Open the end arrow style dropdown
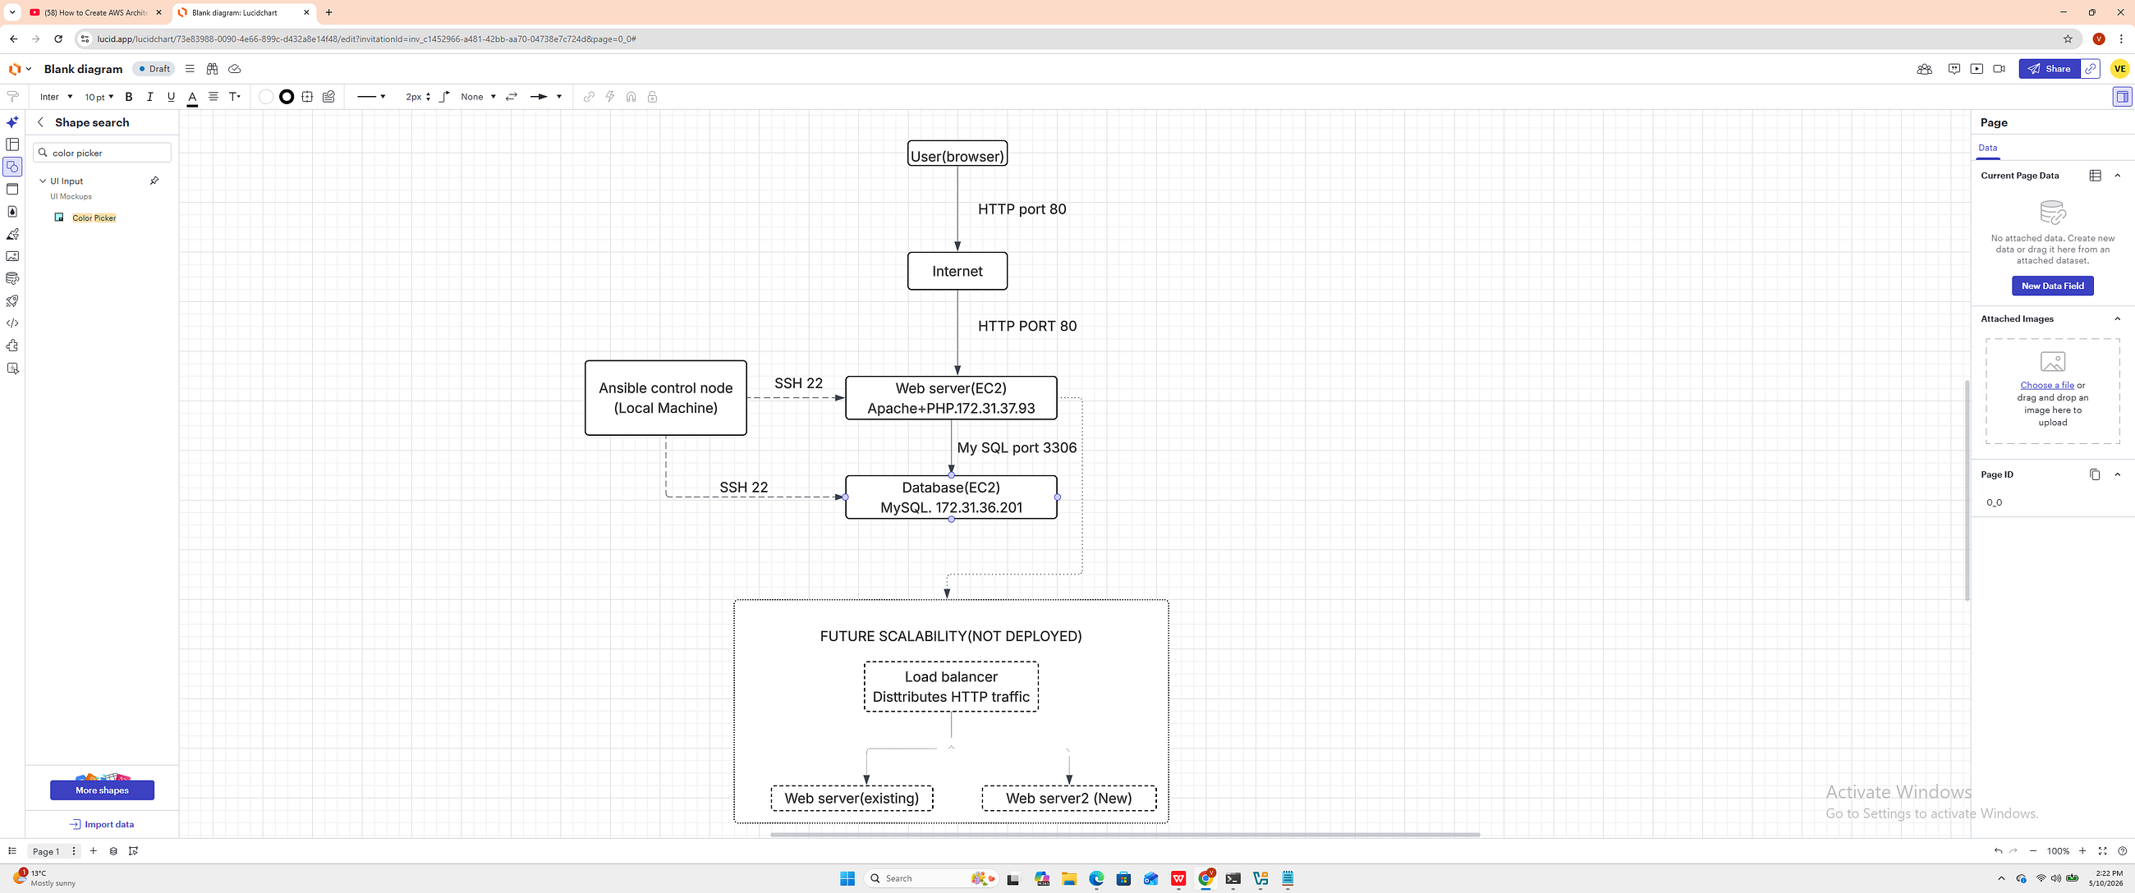The image size is (2135, 893). pos(545,97)
